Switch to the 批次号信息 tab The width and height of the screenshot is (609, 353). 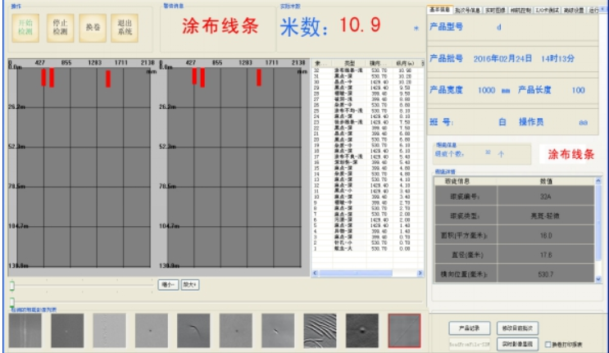coord(466,9)
